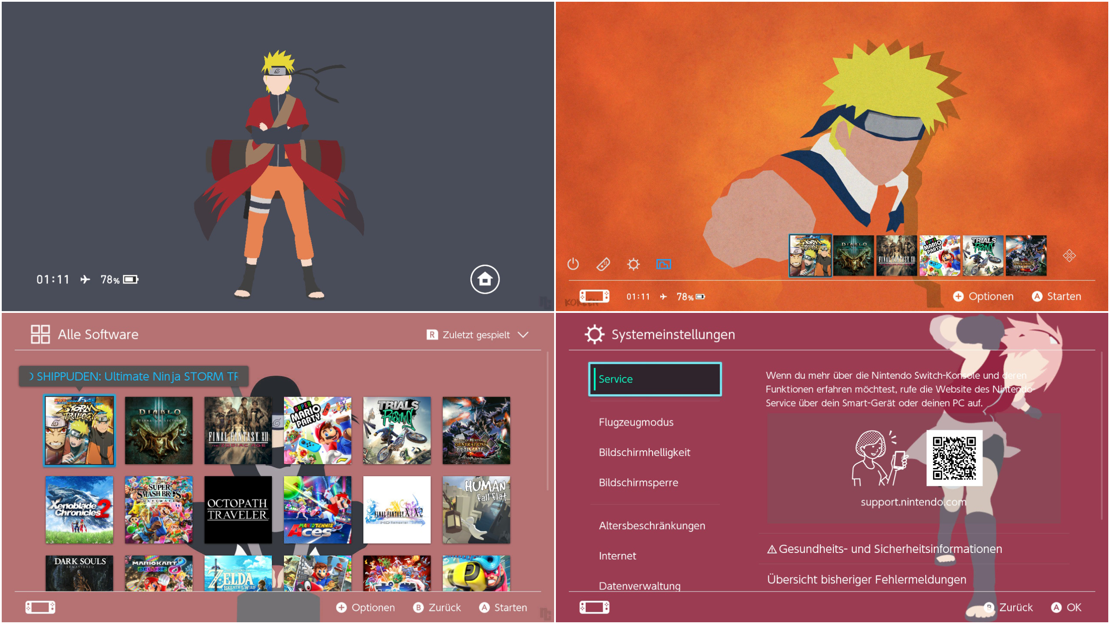Open the All Software grid icon on the home screen
Screen dimensions: 1110x624
click(1069, 256)
